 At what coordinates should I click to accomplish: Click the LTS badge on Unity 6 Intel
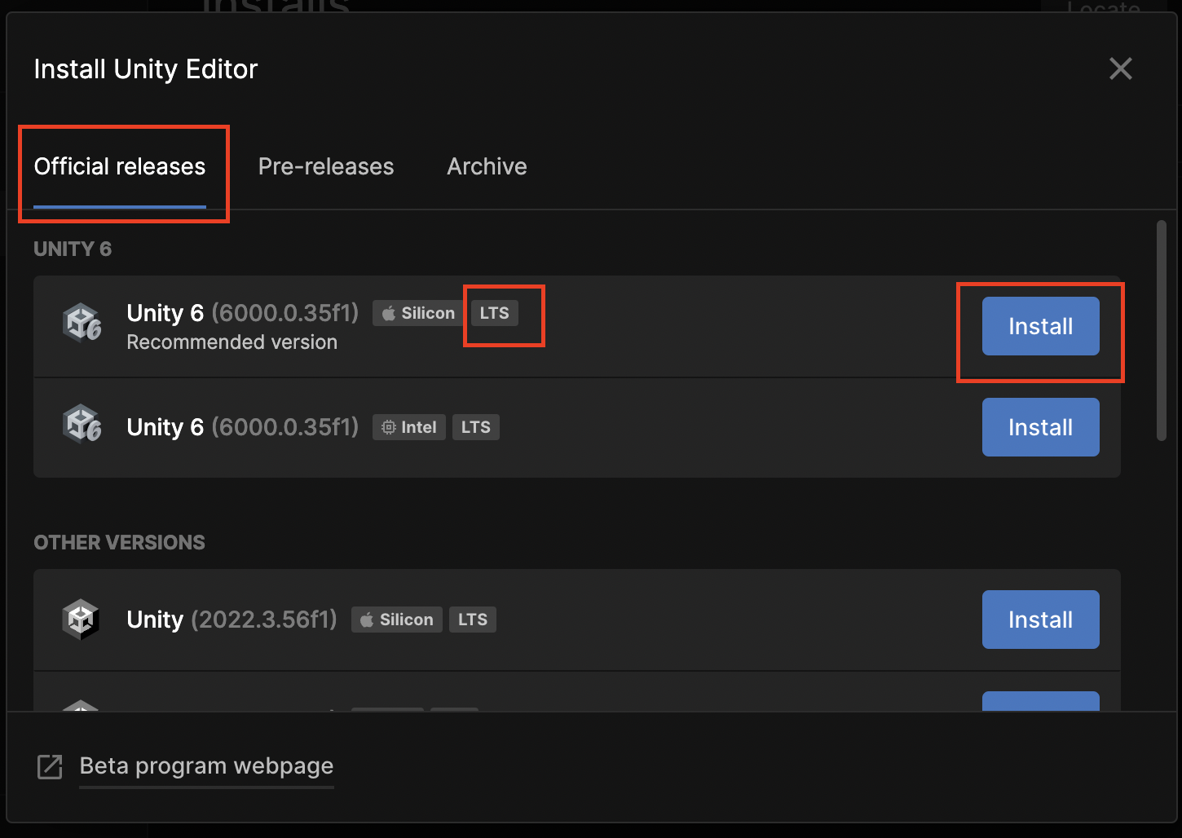pyautogui.click(x=476, y=427)
